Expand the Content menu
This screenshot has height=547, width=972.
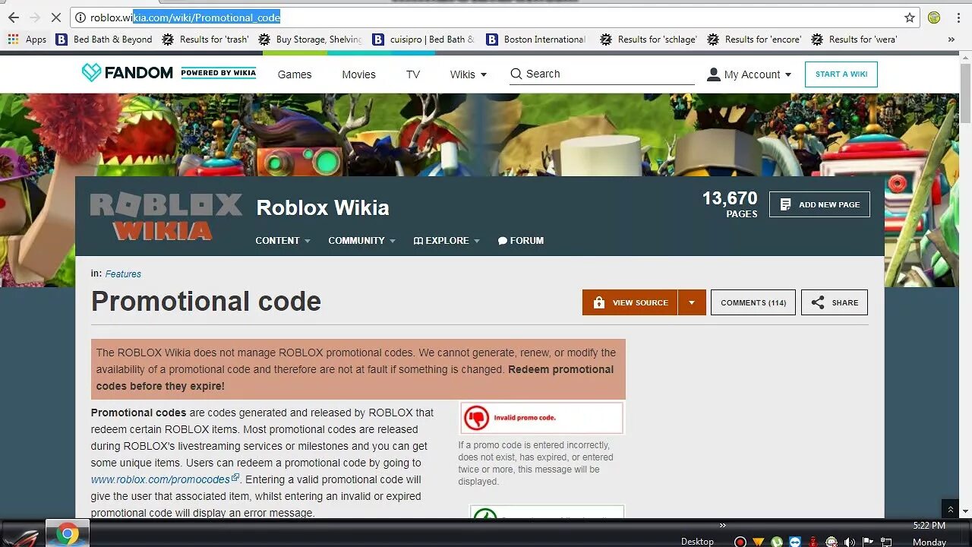[282, 241]
